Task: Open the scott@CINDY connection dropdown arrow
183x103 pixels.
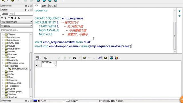Action: coord(64,101)
